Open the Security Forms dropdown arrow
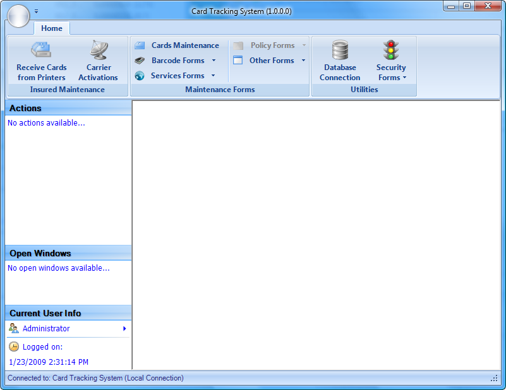 (x=404, y=78)
